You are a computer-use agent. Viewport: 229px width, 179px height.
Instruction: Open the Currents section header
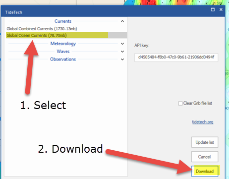(x=63, y=21)
